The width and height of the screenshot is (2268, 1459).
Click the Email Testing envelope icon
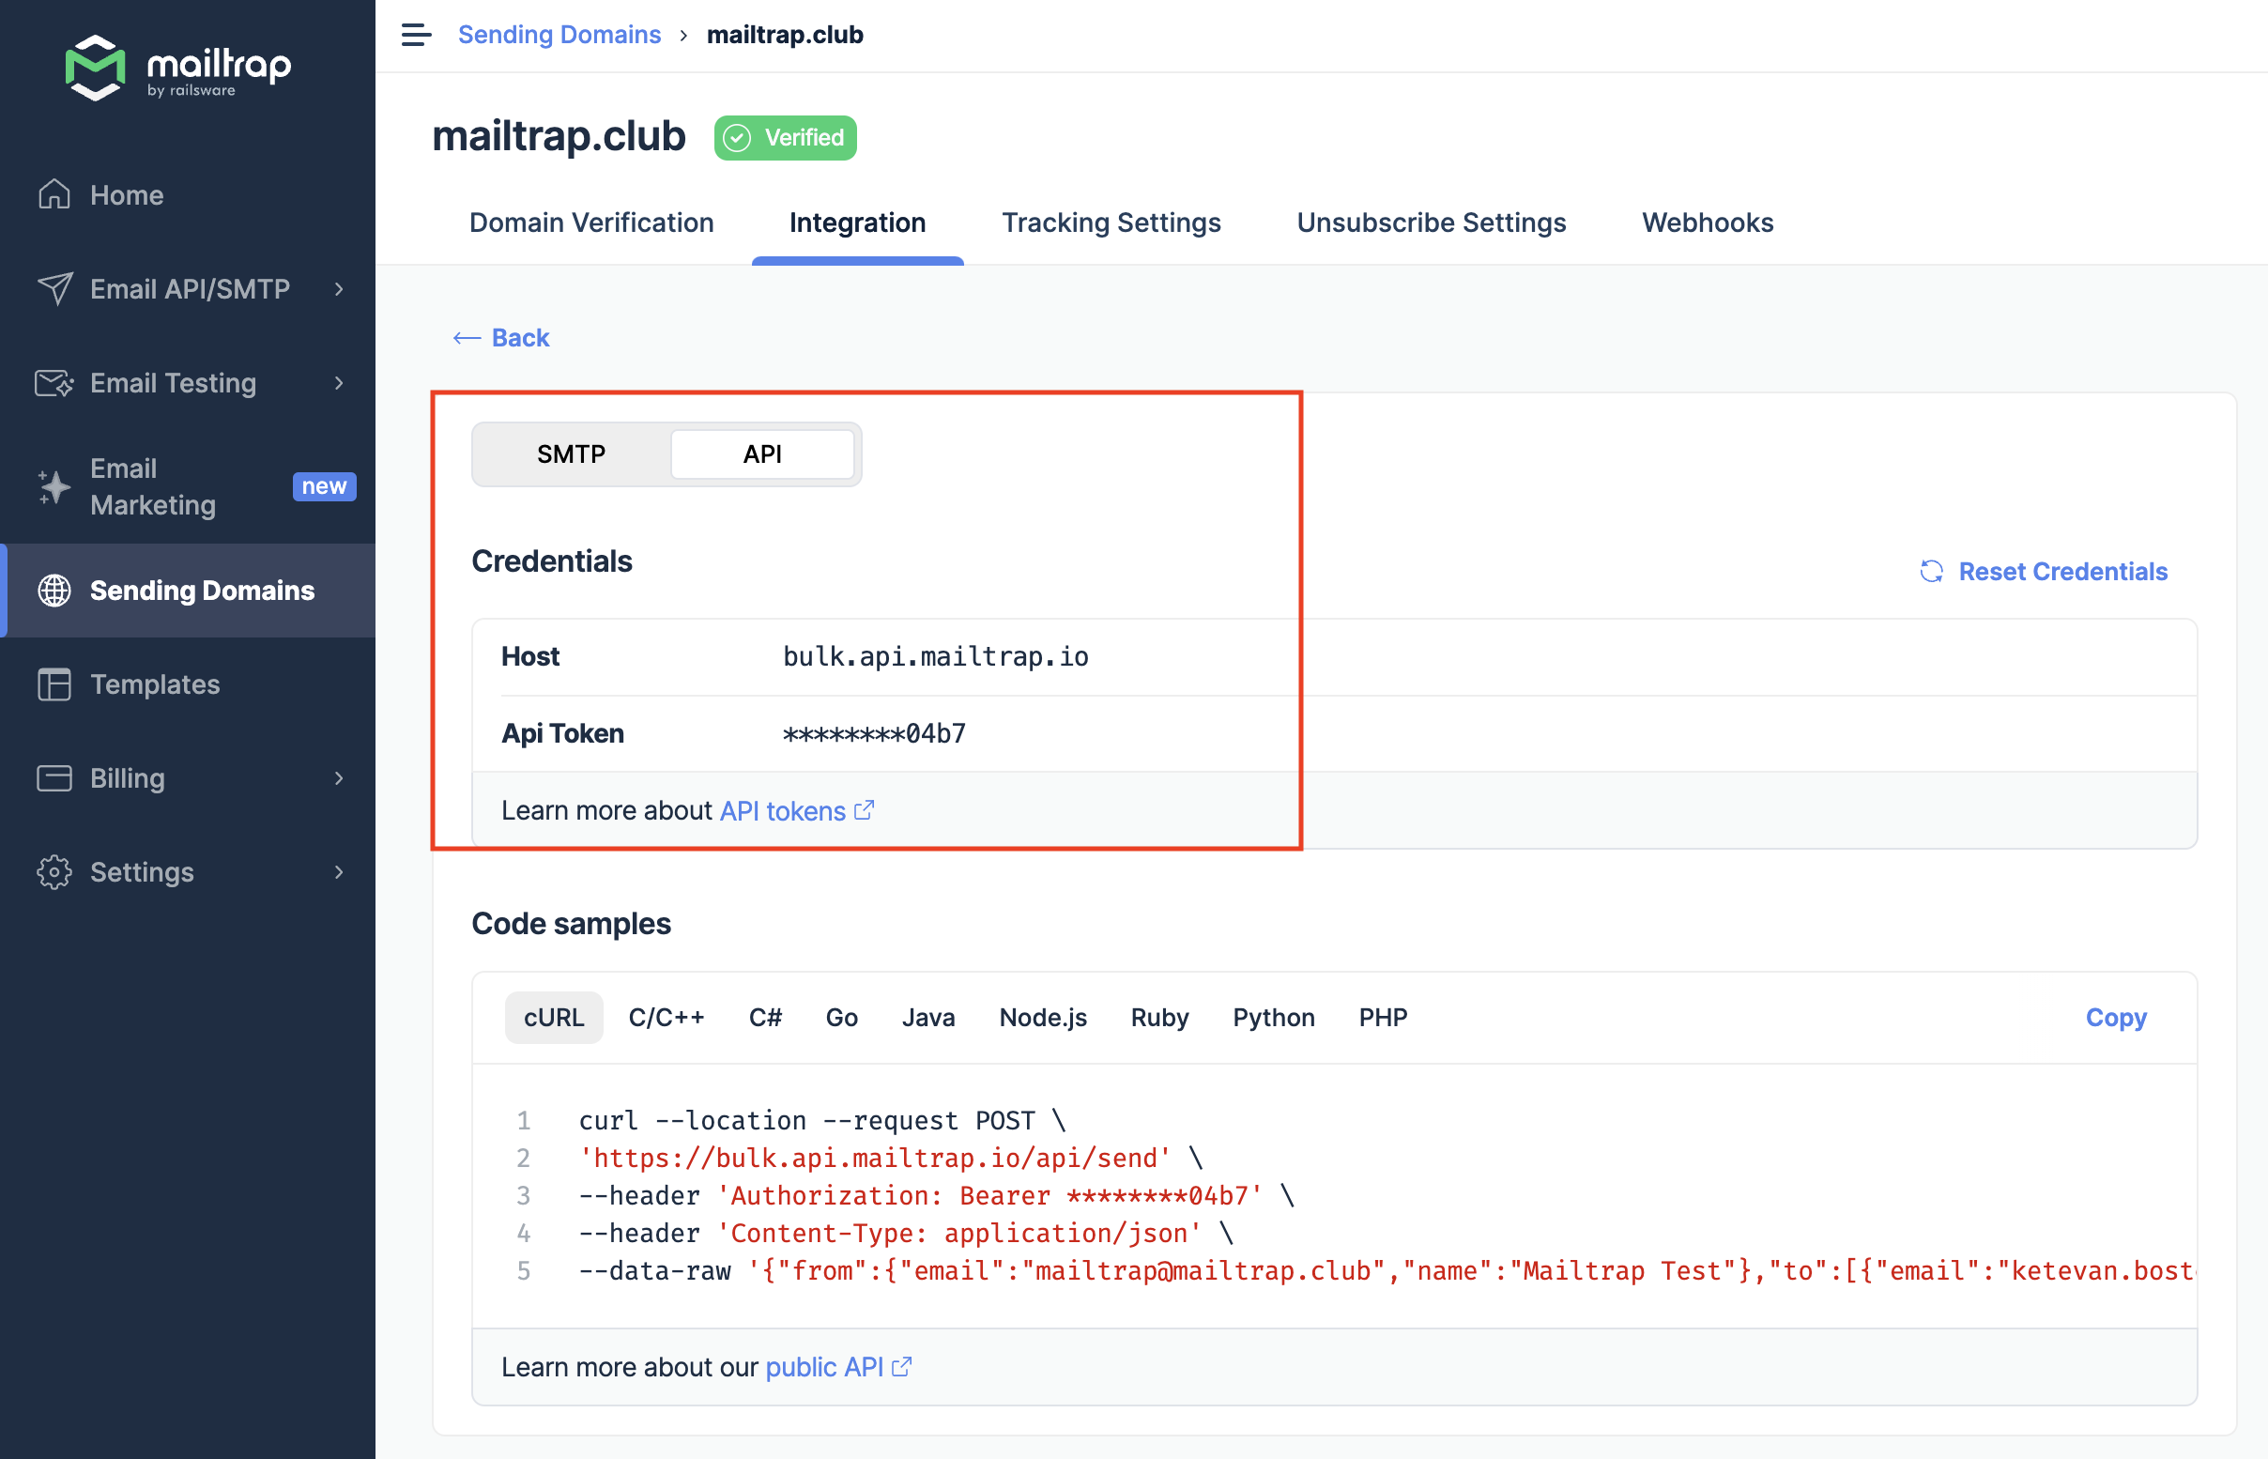[54, 383]
